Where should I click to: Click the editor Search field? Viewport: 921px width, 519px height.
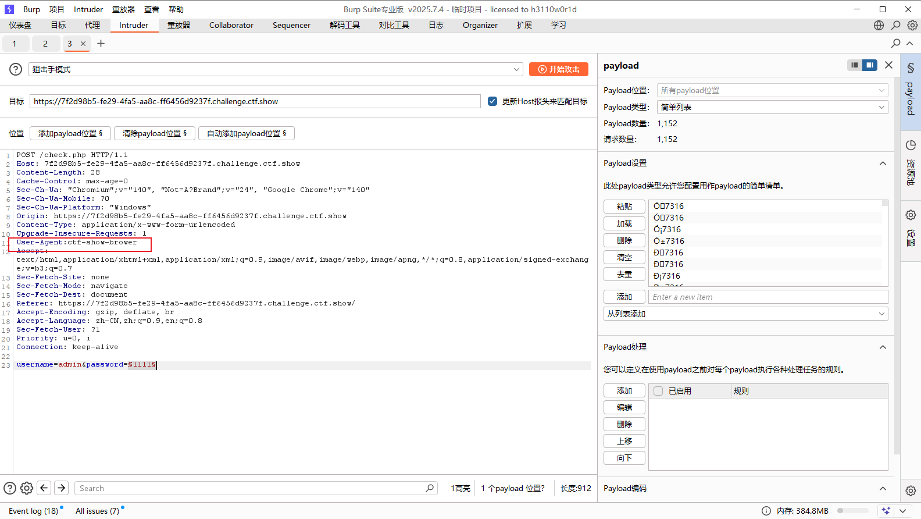coord(256,488)
